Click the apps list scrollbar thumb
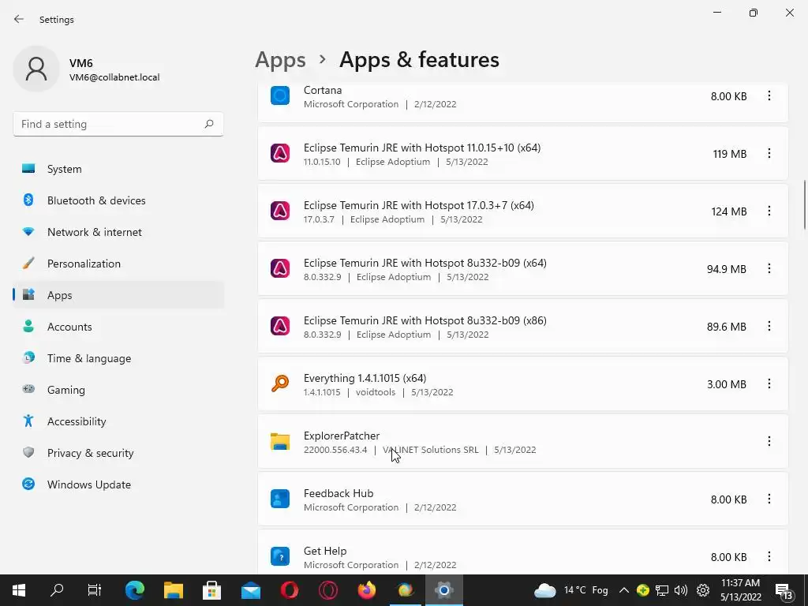The image size is (808, 606). [804, 204]
